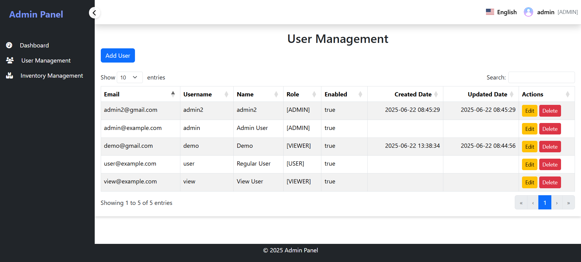Open the English language selector

pyautogui.click(x=501, y=12)
